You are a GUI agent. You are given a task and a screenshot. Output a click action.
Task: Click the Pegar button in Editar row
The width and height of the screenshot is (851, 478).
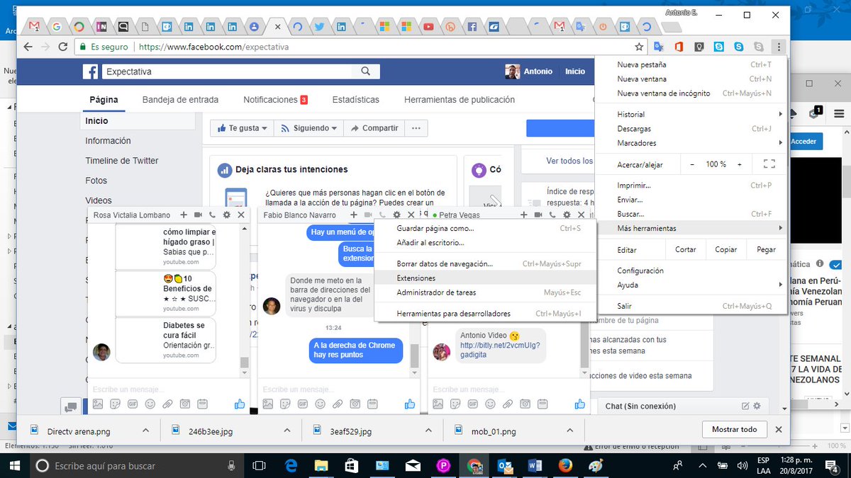point(766,250)
